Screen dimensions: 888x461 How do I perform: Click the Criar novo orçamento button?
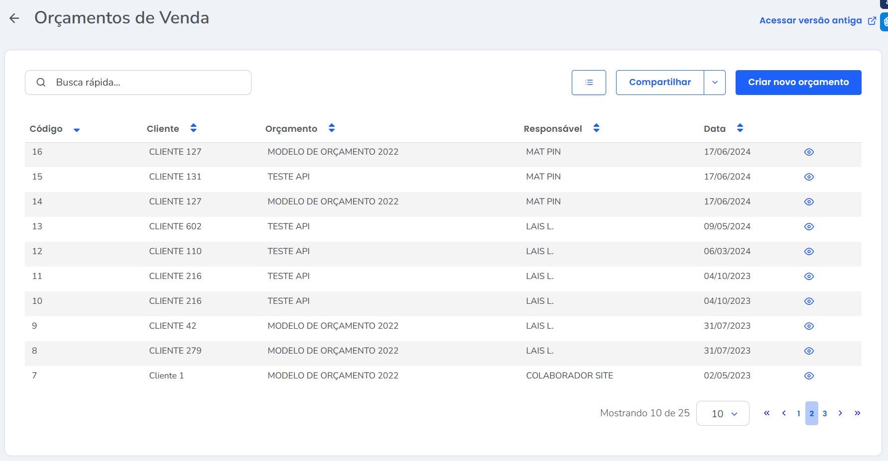pyautogui.click(x=798, y=83)
